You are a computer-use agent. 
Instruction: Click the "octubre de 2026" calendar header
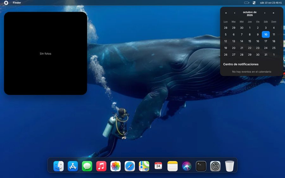(250, 14)
